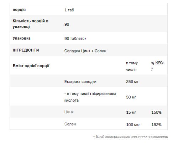The height and width of the screenshot is (143, 178).
Task: Click the asterisk footnote under RWS
Action: coord(152,69)
